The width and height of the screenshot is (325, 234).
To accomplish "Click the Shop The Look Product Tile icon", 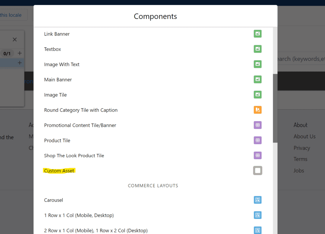I will pyautogui.click(x=257, y=155).
